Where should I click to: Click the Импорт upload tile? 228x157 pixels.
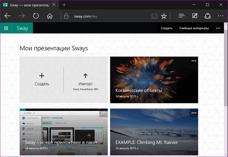(85, 79)
